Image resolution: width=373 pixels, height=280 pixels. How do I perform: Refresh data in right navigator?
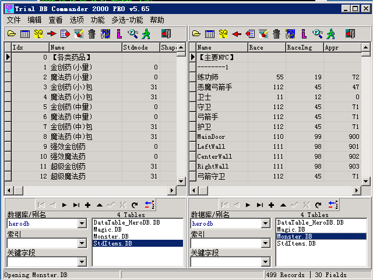tap(318, 205)
